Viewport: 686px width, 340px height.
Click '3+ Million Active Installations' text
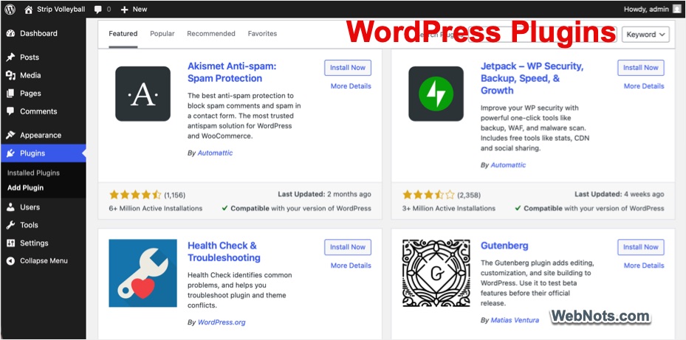[449, 209]
